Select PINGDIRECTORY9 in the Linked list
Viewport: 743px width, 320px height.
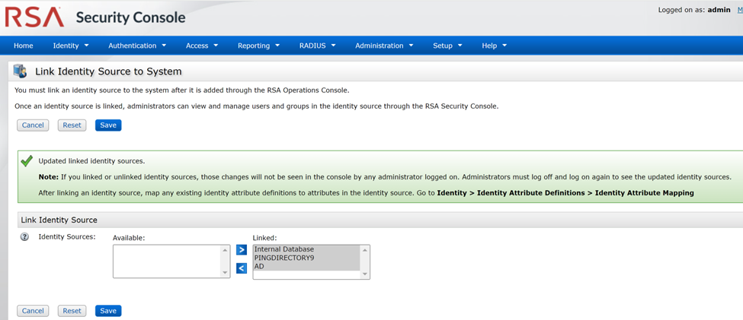pyautogui.click(x=284, y=258)
